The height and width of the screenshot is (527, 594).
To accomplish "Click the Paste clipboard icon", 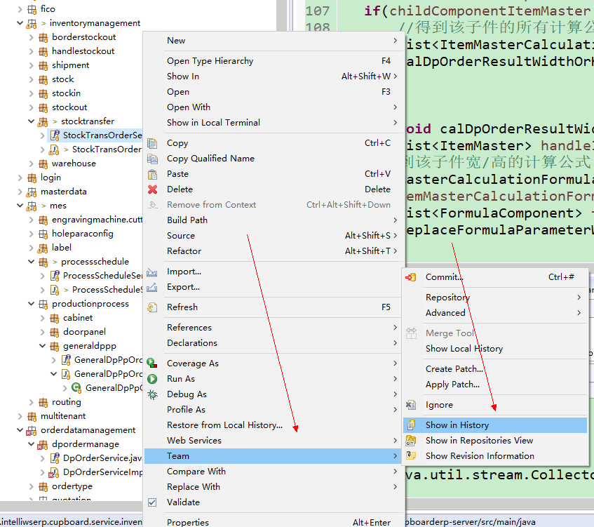I will (x=152, y=174).
